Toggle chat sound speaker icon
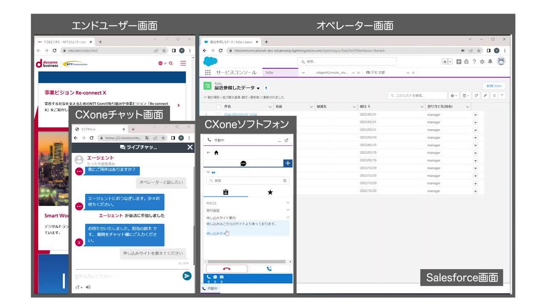 coord(88,287)
